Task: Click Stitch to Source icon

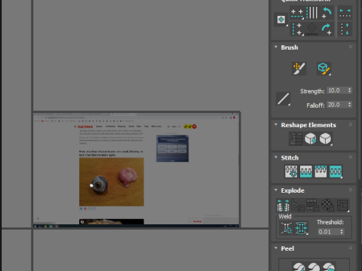Action: (321, 172)
